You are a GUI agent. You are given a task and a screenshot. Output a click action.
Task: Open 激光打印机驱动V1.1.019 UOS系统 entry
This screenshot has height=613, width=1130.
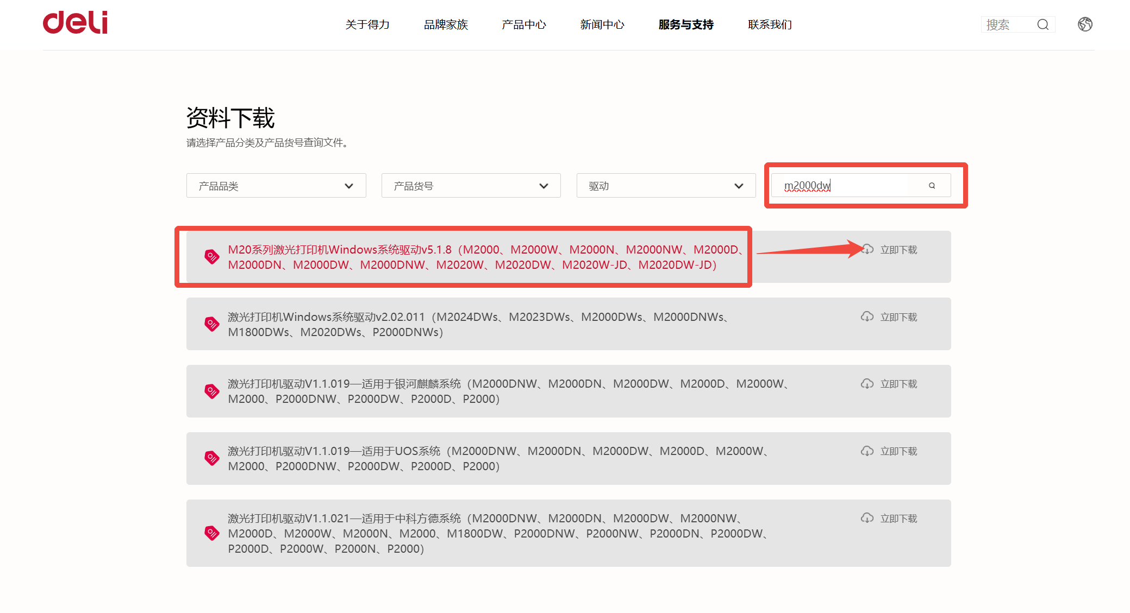tap(498, 459)
